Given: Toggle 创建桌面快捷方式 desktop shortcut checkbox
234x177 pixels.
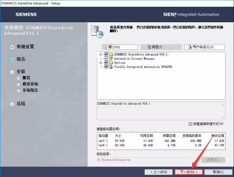Looking at the screenshot, I should pos(190,124).
